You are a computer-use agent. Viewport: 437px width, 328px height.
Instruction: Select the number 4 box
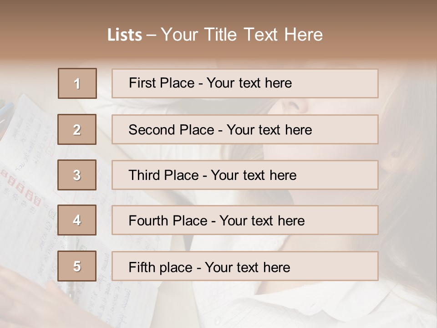[x=77, y=220]
